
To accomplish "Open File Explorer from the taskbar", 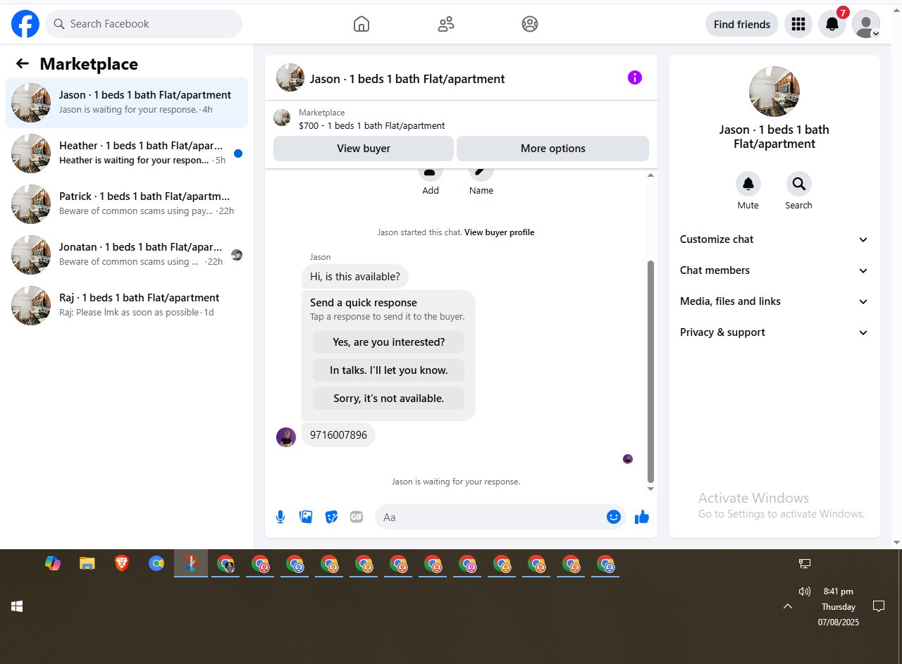I will coord(87,563).
